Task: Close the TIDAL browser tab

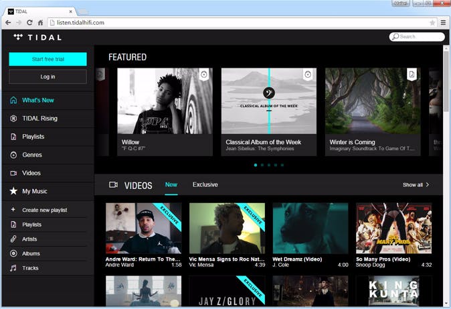Action: coord(71,11)
